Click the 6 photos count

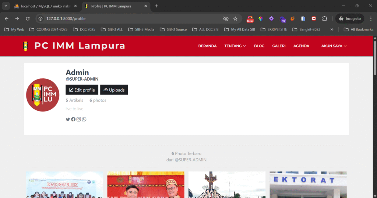click(98, 100)
